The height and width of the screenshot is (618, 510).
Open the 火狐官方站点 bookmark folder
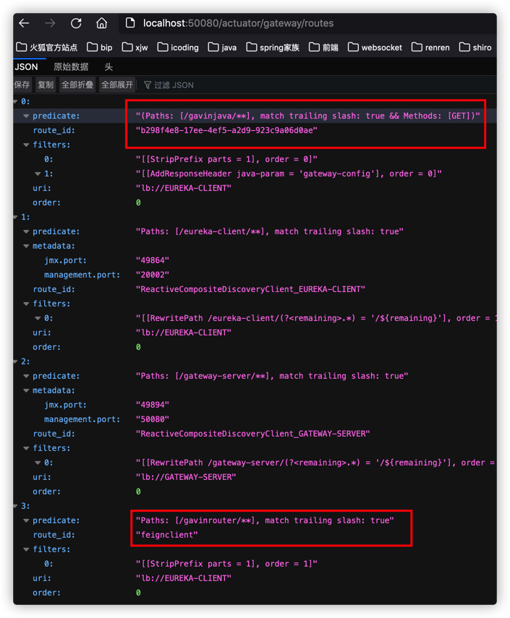tap(46, 47)
